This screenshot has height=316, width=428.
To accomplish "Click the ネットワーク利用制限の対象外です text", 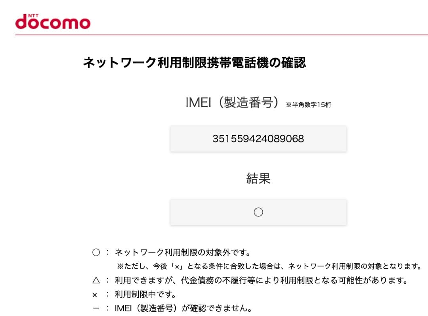I will point(182,251).
